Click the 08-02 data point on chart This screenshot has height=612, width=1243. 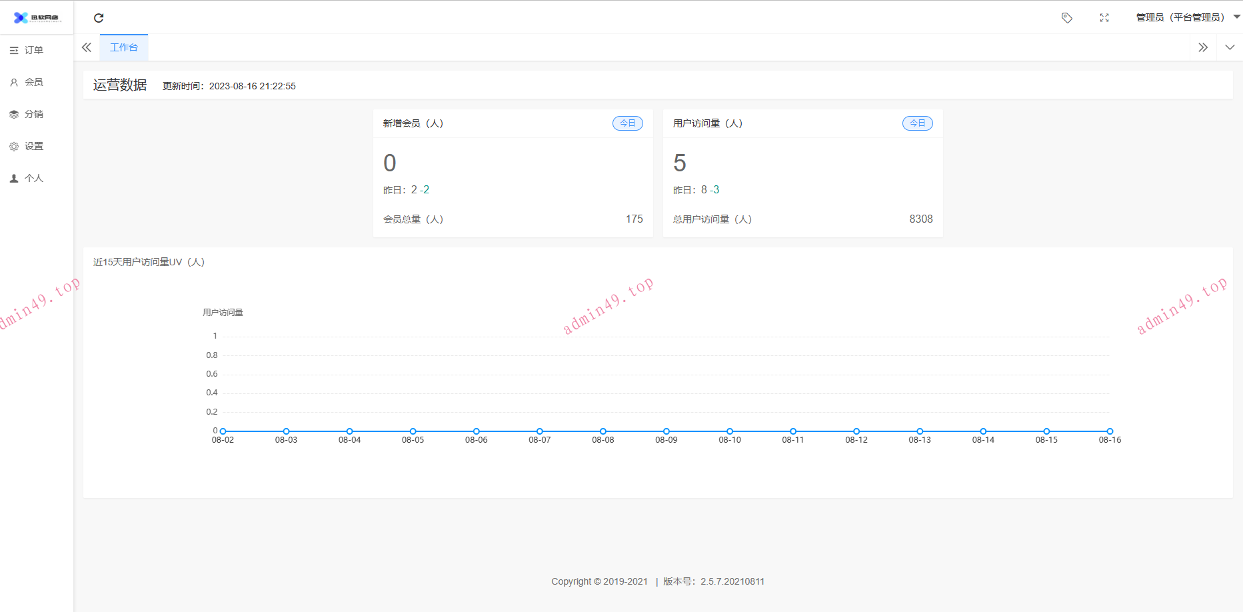pos(223,431)
